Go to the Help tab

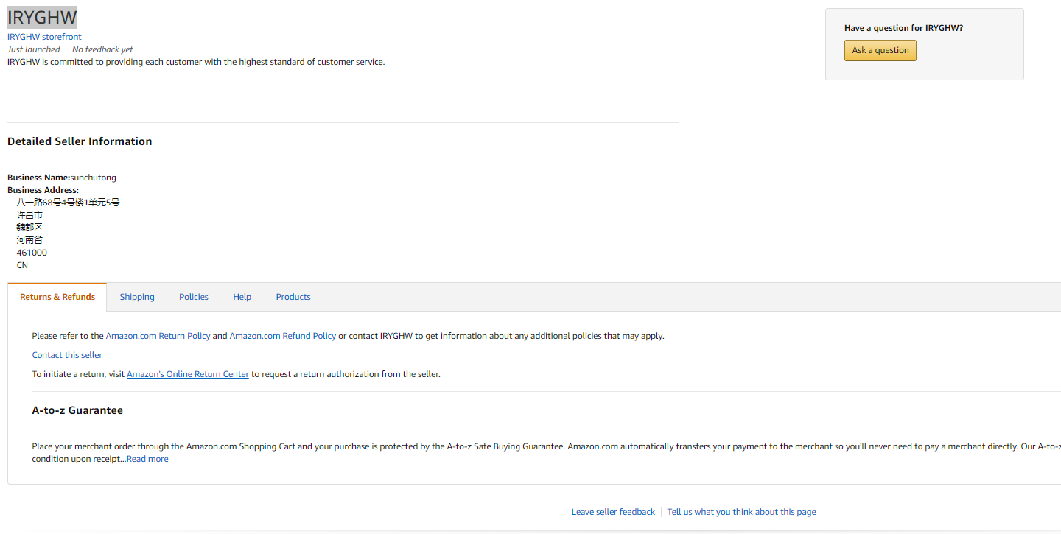click(242, 297)
